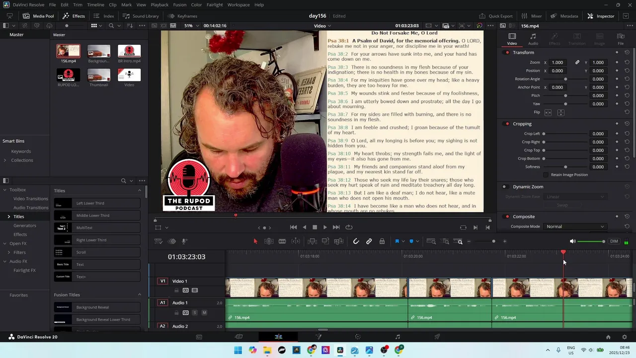This screenshot has height=358, width=636.
Task: Toggle Flip Horizontal in Transform
Action: 548,112
